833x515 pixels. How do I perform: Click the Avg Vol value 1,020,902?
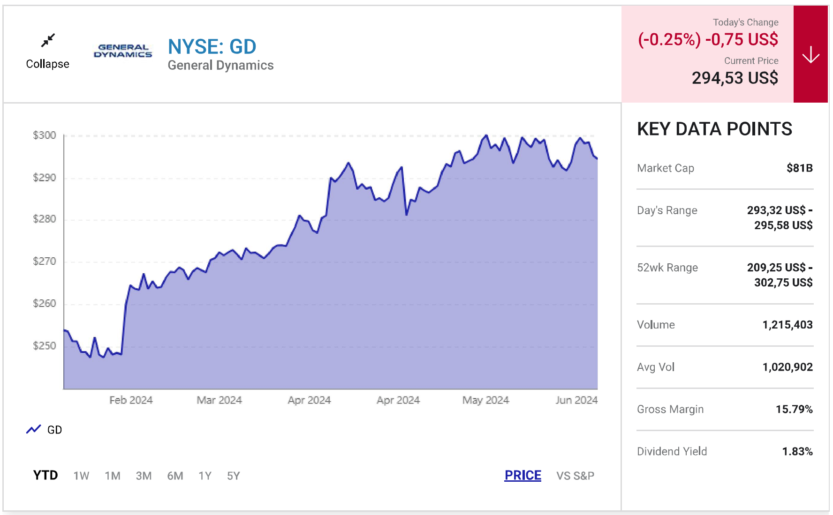pos(788,367)
